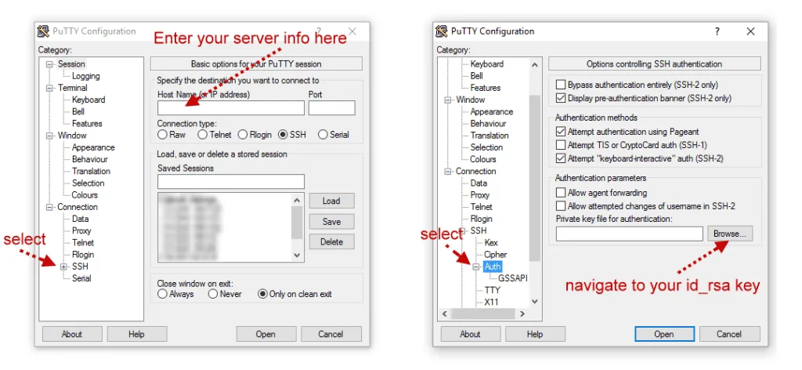Collapse Window node in left window tree
This screenshot has width=802, height=370.
pyautogui.click(x=49, y=136)
